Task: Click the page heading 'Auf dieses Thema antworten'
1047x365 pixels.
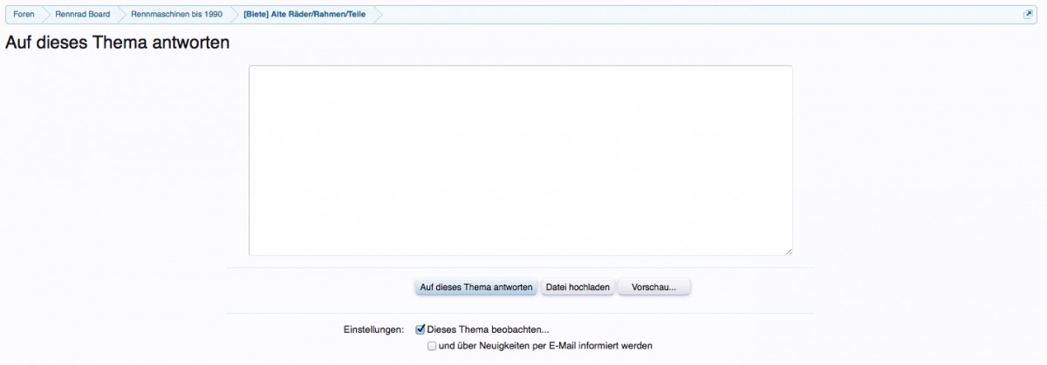Action: (118, 43)
